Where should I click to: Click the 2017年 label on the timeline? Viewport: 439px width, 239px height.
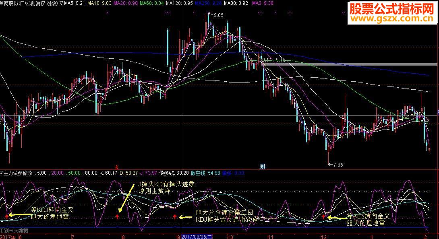tap(8, 237)
